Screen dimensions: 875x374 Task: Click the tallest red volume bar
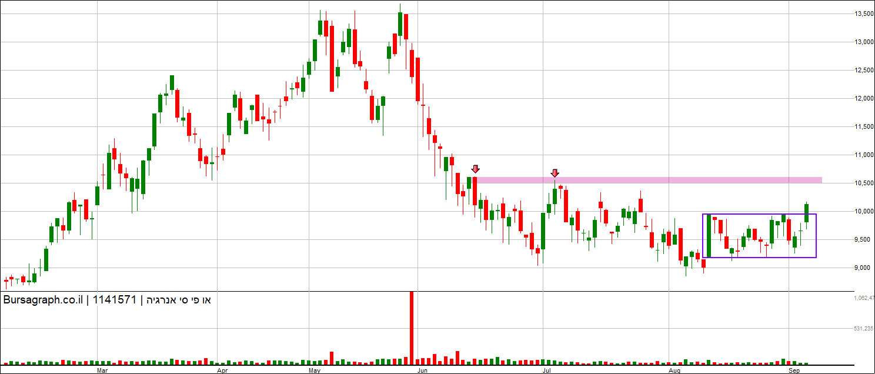(412, 328)
